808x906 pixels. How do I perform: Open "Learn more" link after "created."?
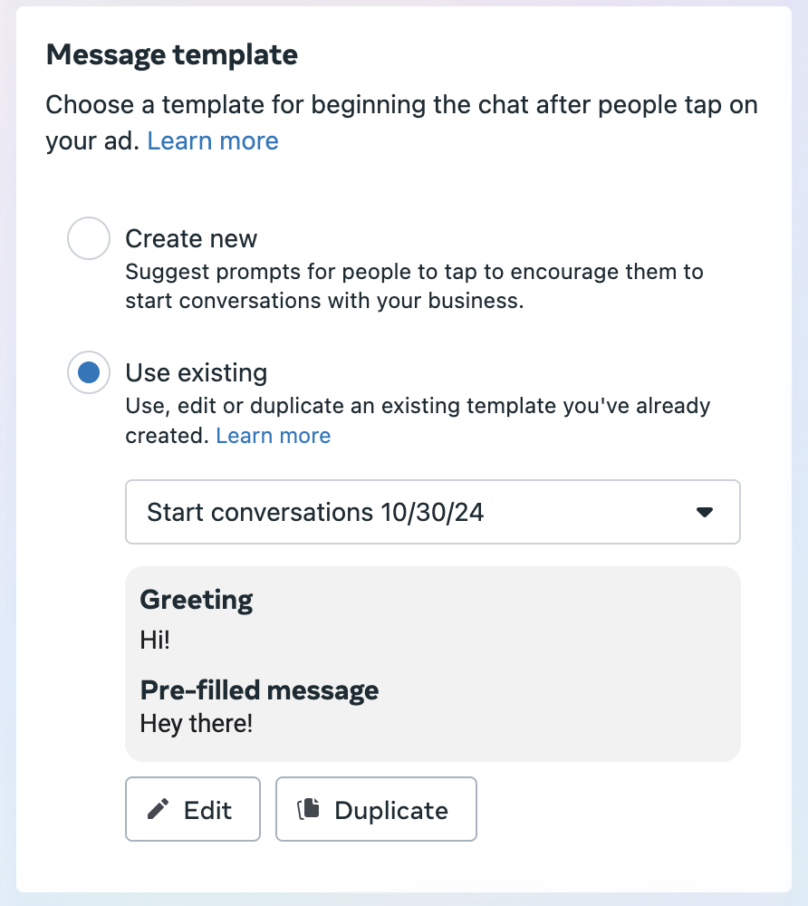273,436
